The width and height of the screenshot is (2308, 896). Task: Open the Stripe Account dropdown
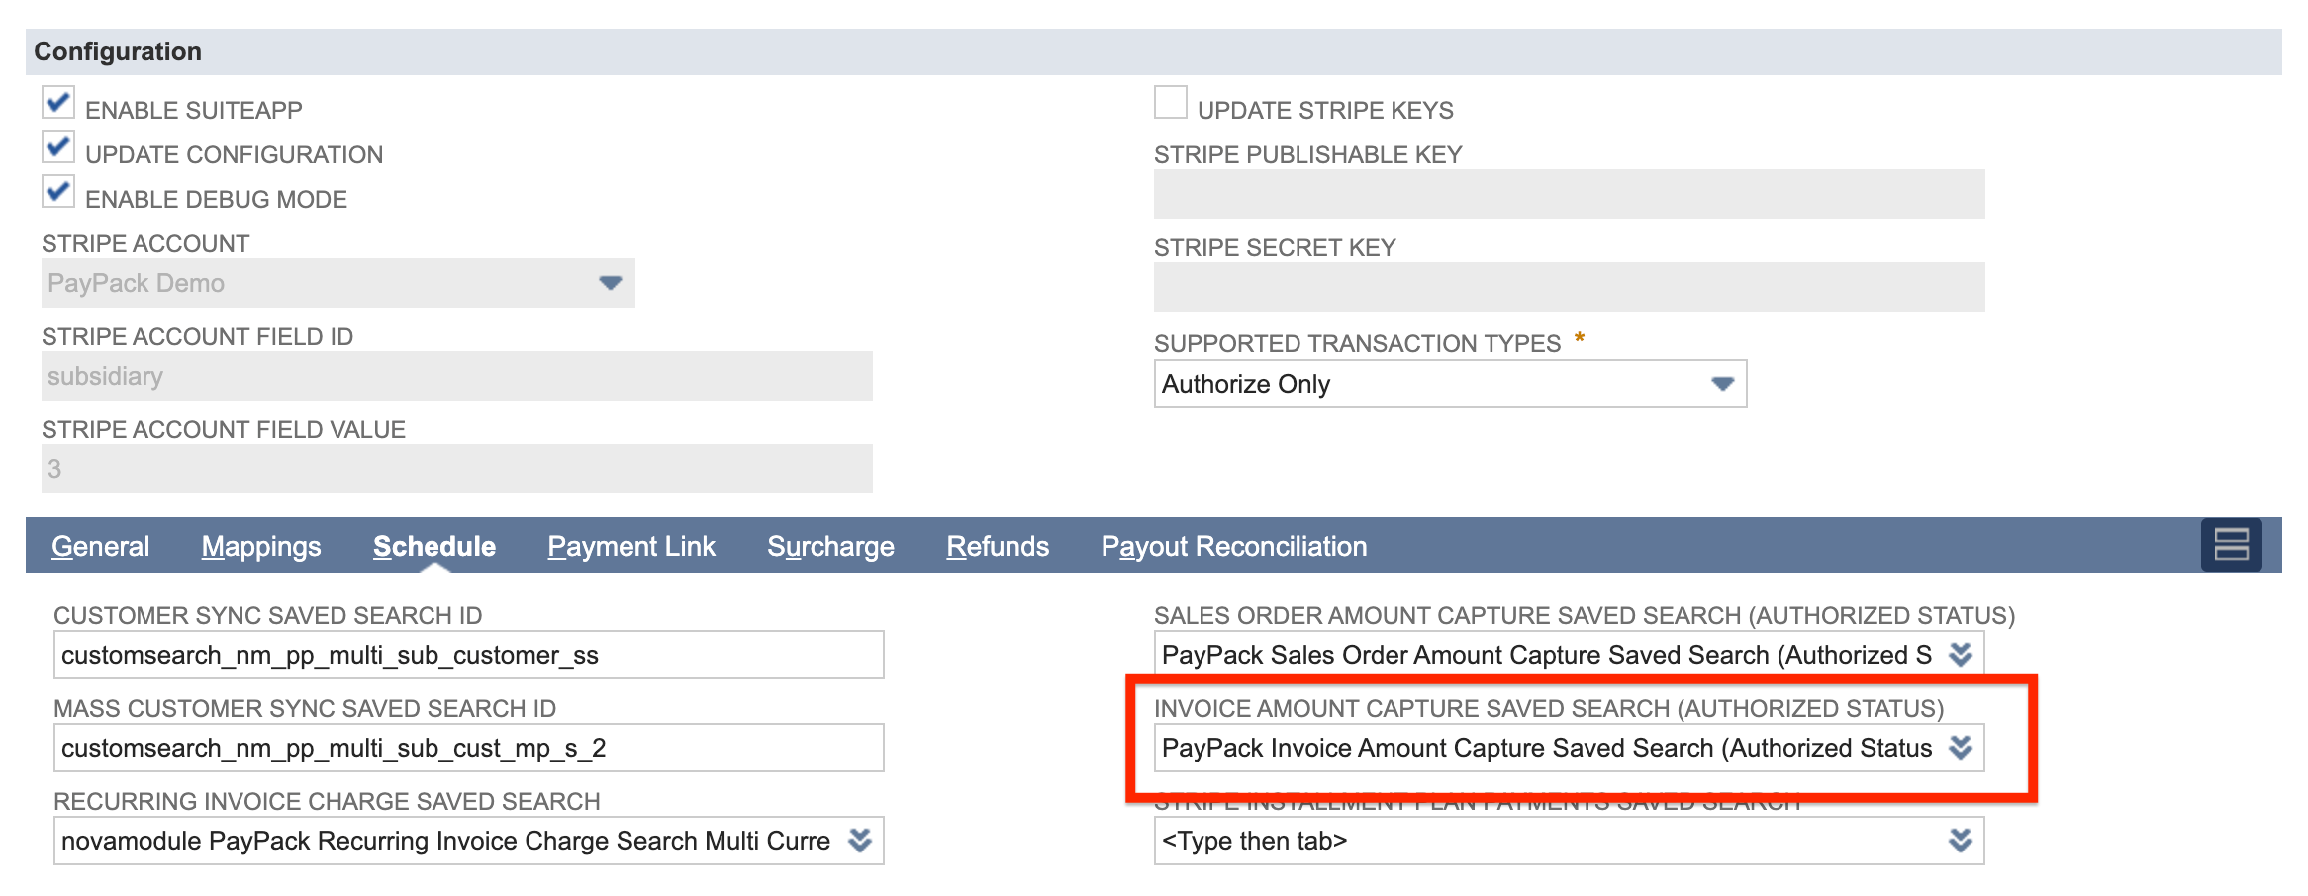[x=611, y=283]
